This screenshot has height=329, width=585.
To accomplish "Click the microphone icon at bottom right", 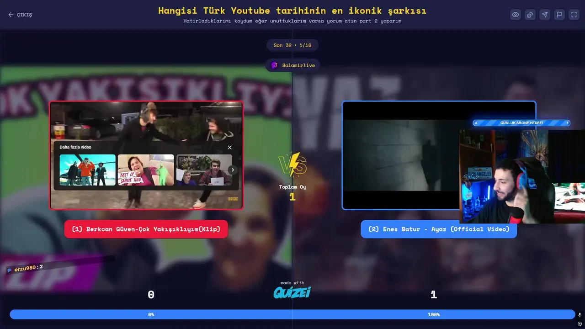I will 580,315.
